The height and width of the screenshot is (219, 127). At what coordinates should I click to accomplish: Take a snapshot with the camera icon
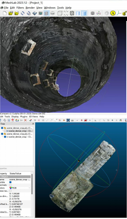[40, 13]
